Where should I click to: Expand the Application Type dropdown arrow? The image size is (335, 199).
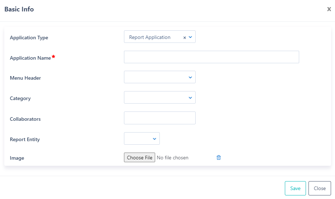pyautogui.click(x=190, y=37)
